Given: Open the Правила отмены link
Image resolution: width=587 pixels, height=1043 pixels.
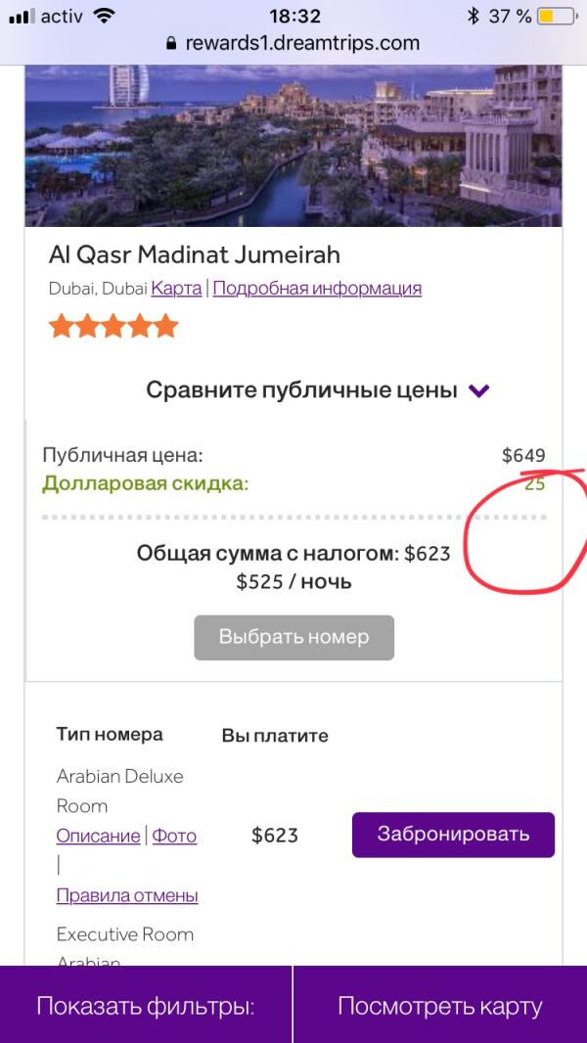Looking at the screenshot, I should click(127, 896).
